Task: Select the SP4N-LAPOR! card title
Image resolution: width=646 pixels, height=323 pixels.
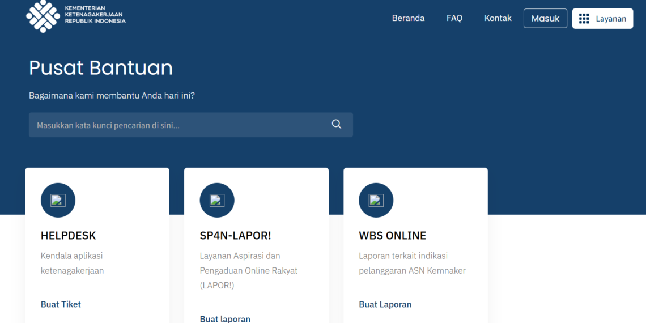Action: (x=235, y=236)
